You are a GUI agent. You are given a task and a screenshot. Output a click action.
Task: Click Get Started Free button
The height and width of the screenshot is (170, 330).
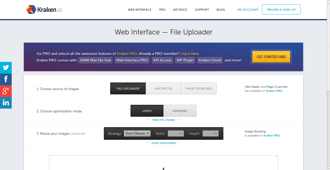[x=271, y=57]
